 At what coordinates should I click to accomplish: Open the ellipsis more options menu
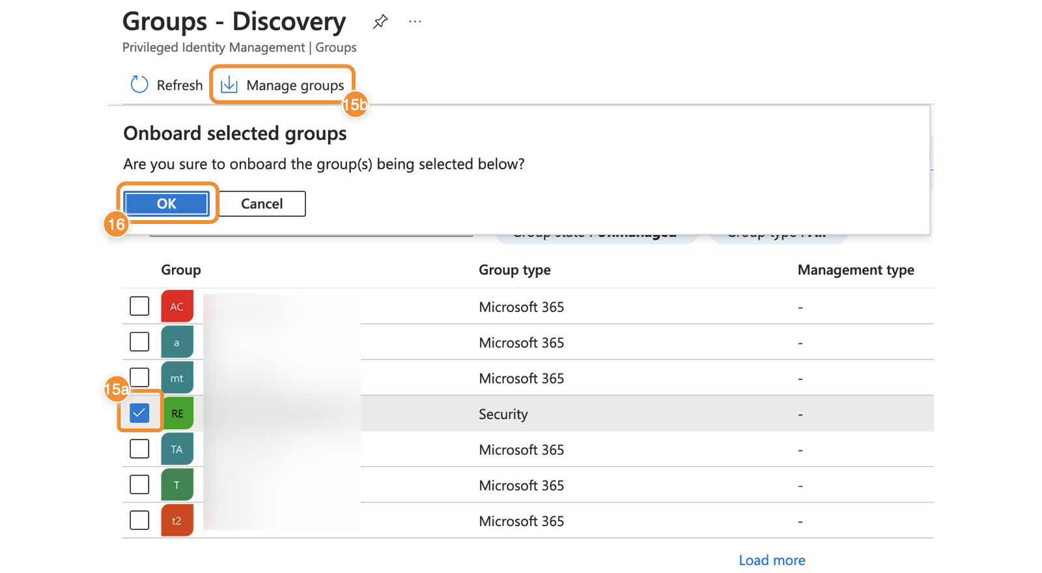point(415,21)
